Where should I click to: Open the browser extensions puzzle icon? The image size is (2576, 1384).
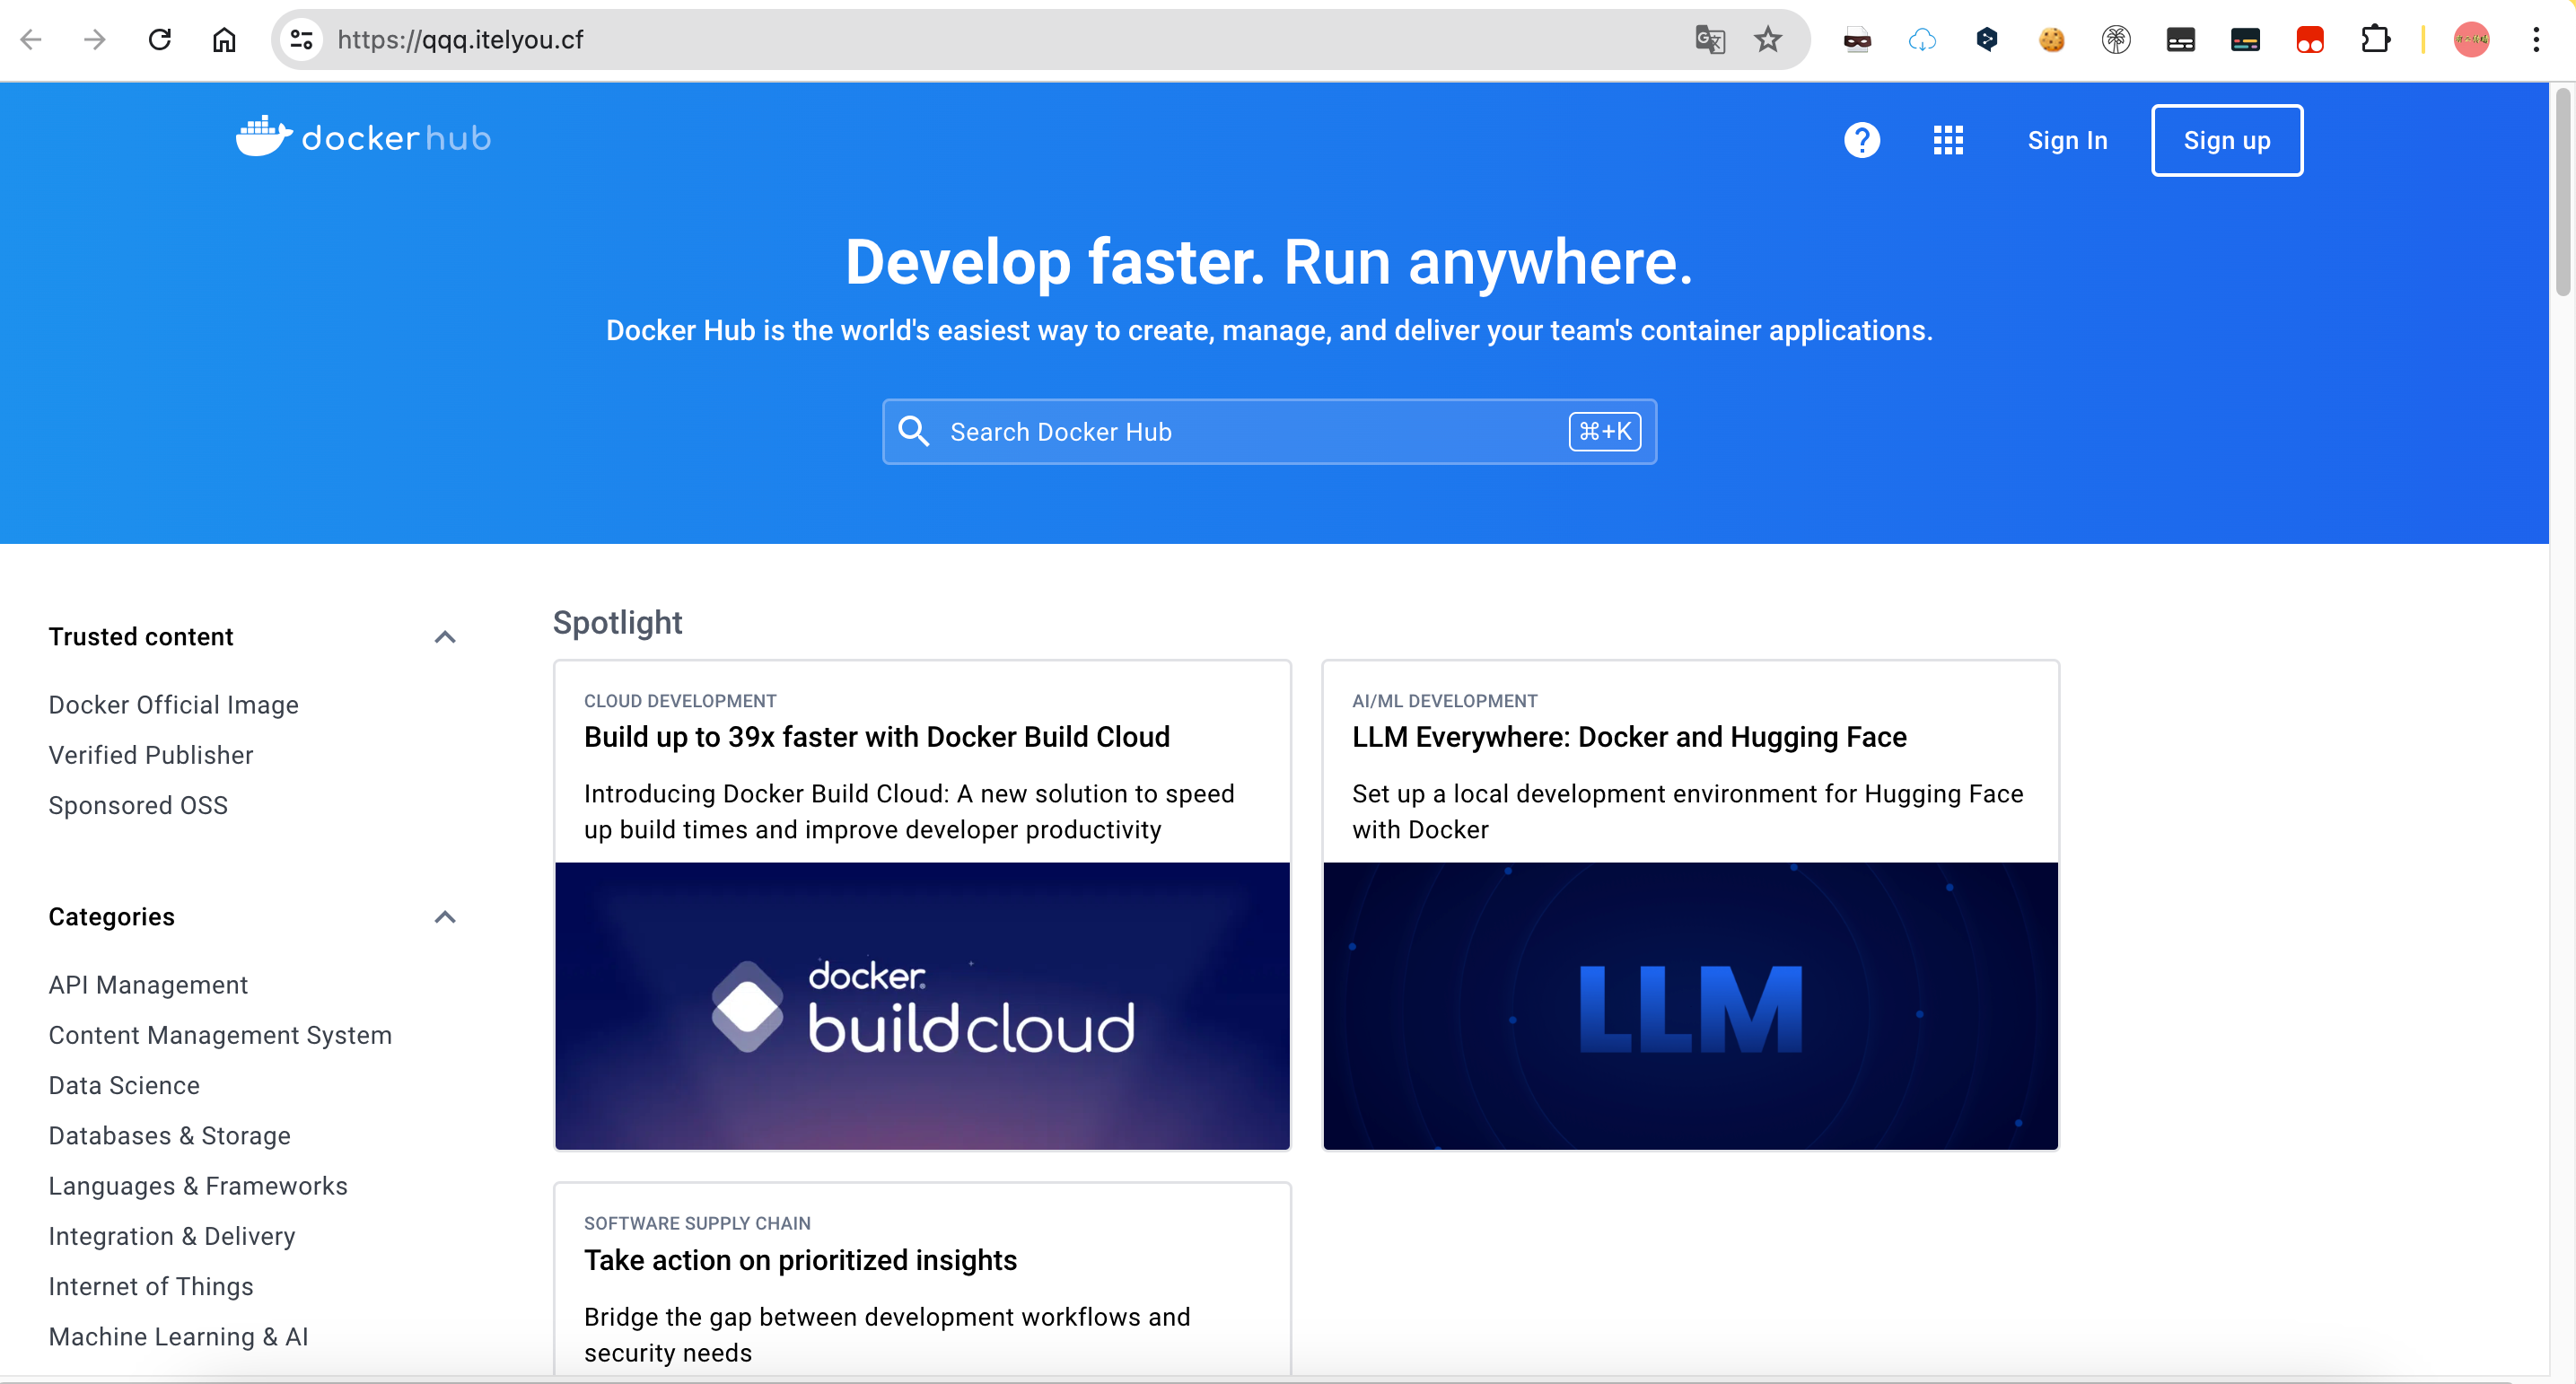[x=2374, y=40]
